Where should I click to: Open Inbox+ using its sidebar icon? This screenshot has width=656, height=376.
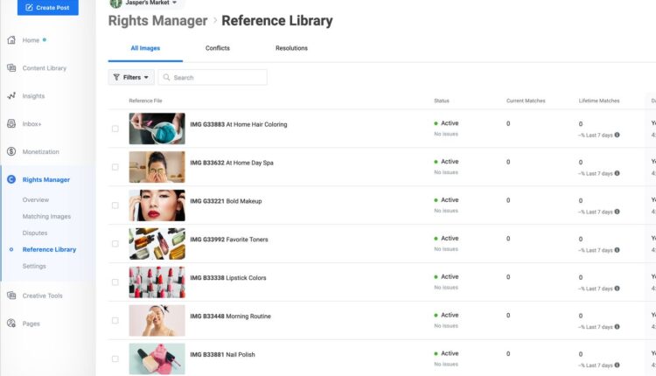click(11, 124)
